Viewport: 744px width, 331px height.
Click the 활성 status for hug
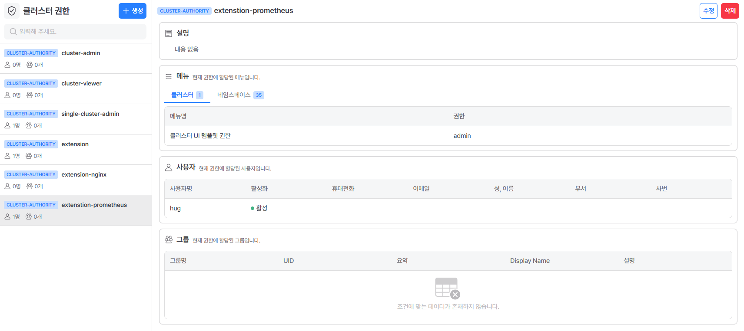pos(259,208)
